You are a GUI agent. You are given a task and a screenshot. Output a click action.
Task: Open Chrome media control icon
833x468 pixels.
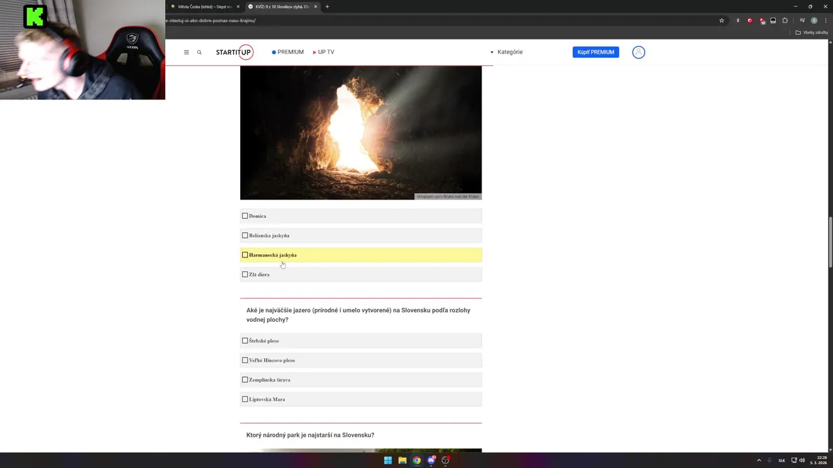tap(802, 20)
